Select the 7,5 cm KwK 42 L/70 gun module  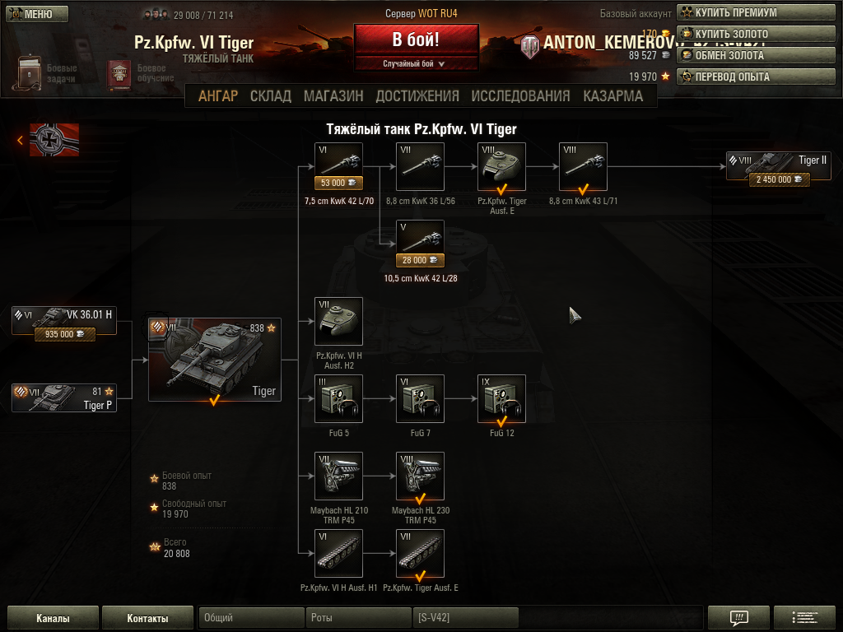(338, 166)
